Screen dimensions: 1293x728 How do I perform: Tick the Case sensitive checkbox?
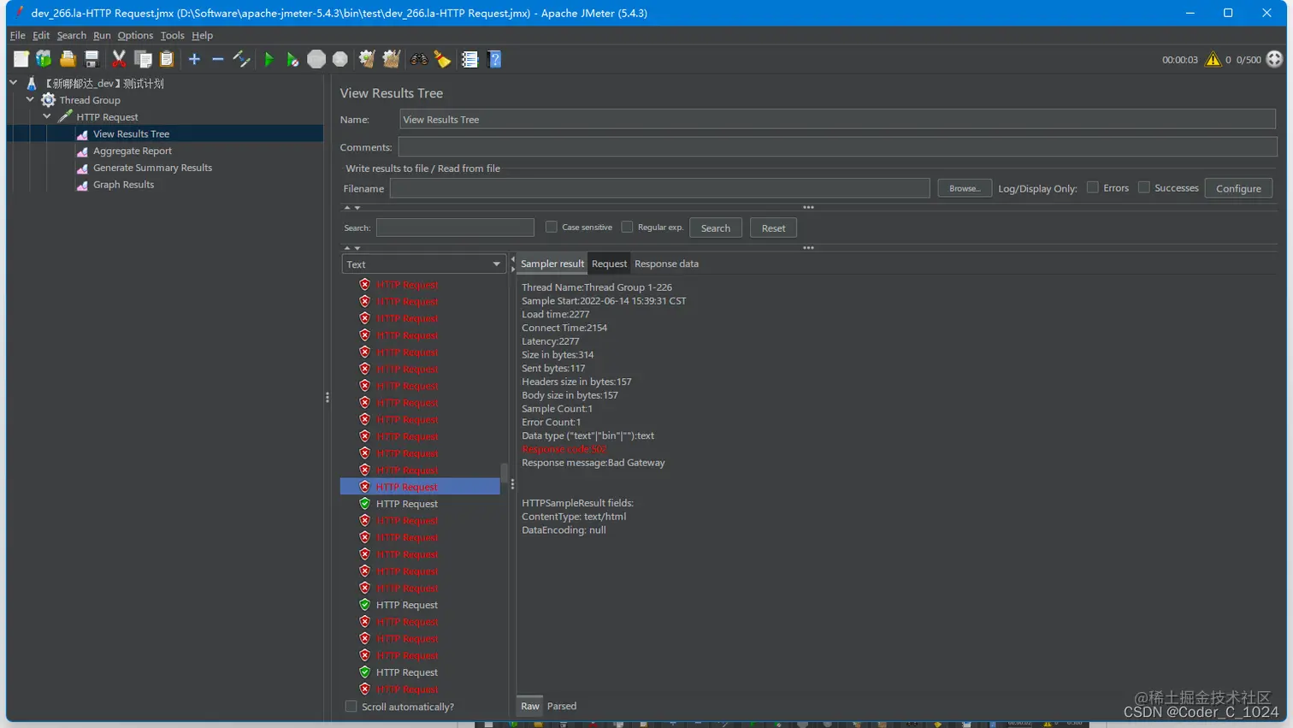552,227
